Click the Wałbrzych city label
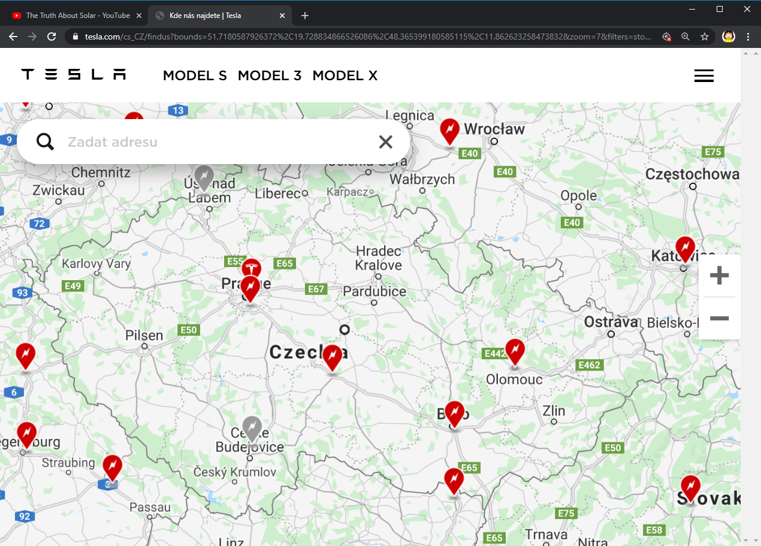Image resolution: width=761 pixels, height=546 pixels. click(422, 179)
